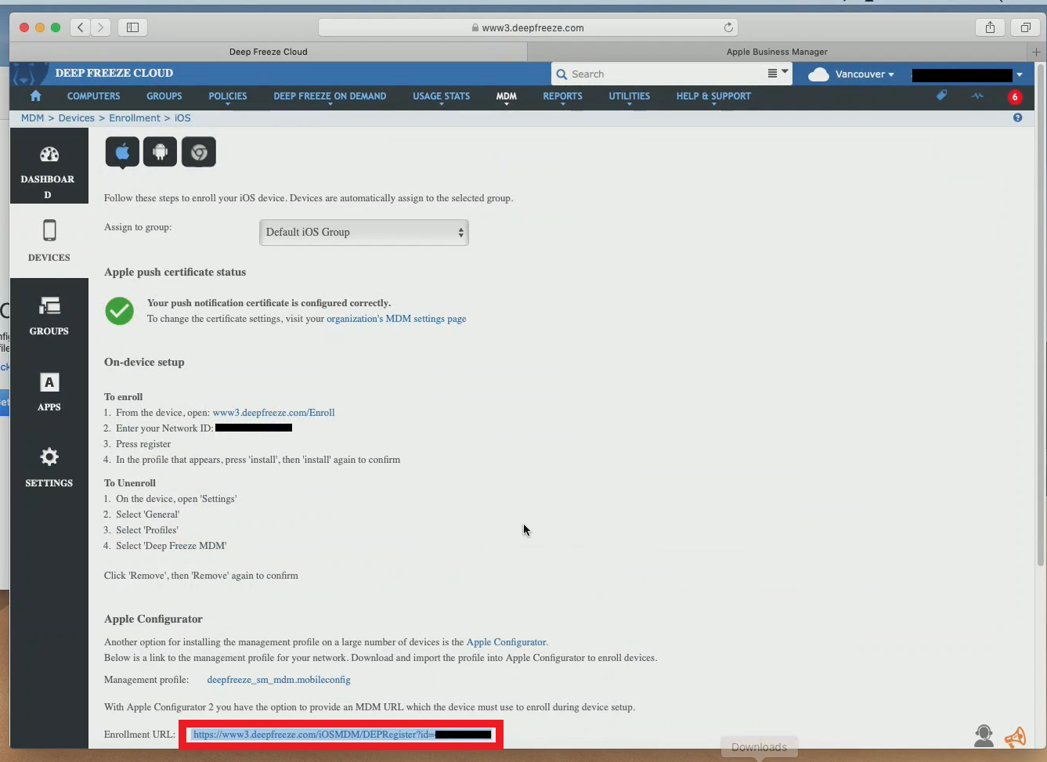The height and width of the screenshot is (762, 1047).
Task: Select the Apple iOS platform icon
Action: [122, 152]
